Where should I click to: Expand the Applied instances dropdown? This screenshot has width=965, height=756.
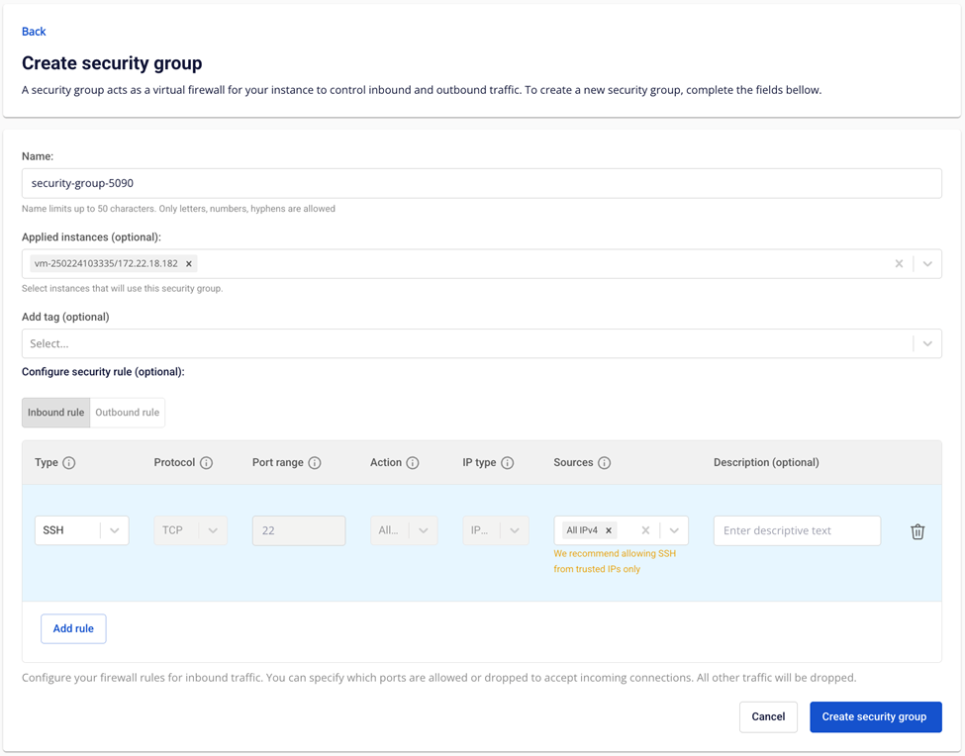tap(927, 264)
